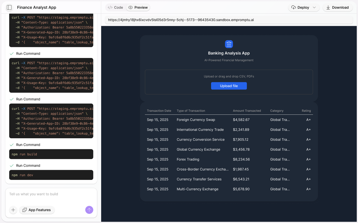358x223 pixels.
Task: Focus the 'Tell us what you want to build' field
Action: [51, 194]
